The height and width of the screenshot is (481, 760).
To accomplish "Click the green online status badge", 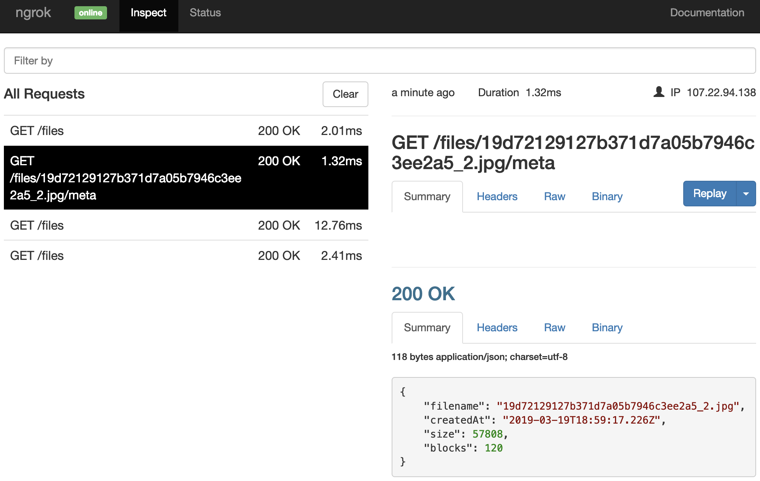I will (x=90, y=13).
